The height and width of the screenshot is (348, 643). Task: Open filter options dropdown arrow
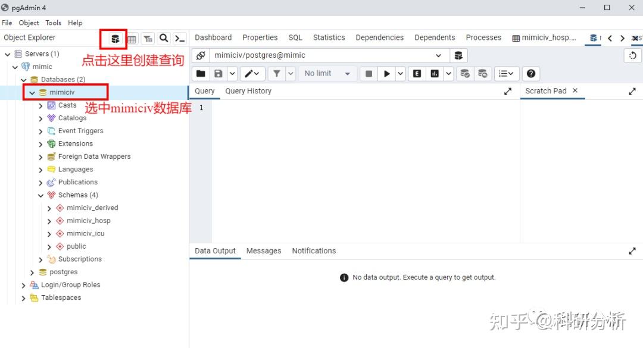(291, 73)
